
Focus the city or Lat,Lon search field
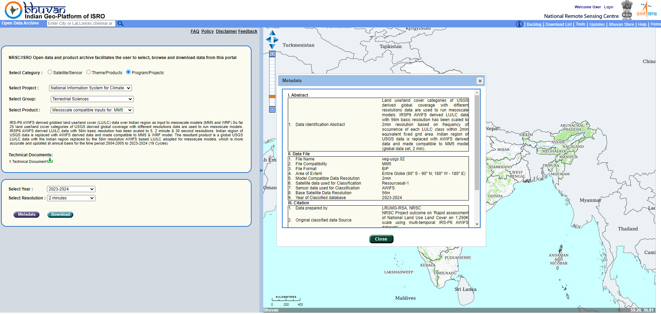point(81,23)
